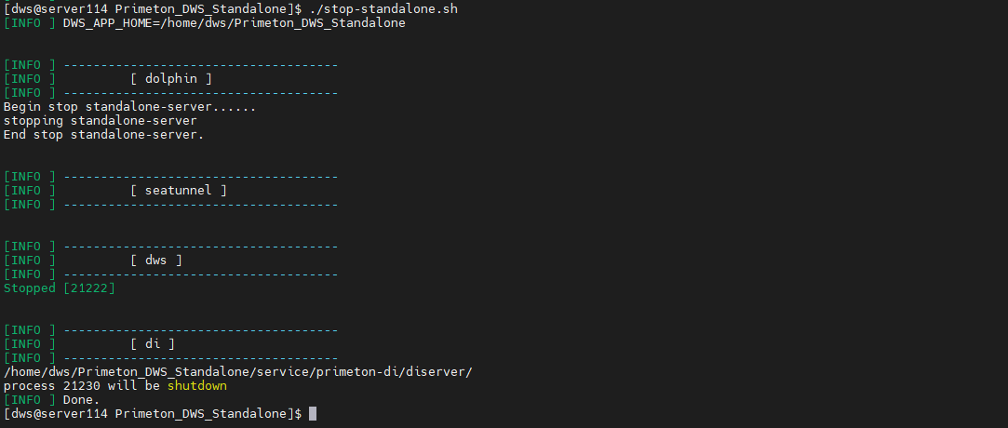Click the yellow "shutdown" word
Image resolution: width=1008 pixels, height=428 pixels.
[x=196, y=385]
